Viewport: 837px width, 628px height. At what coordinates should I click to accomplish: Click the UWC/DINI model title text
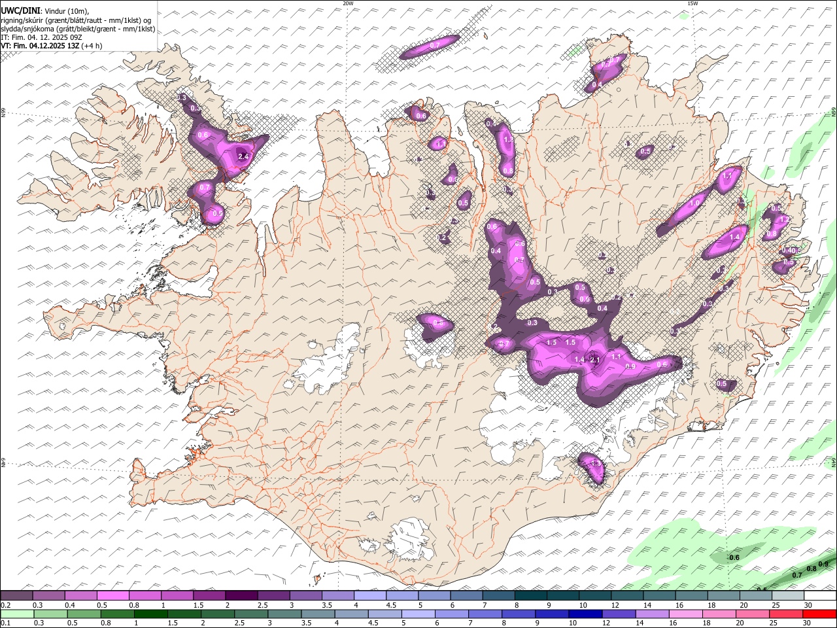(x=21, y=10)
